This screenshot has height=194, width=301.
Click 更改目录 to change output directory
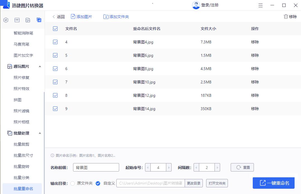(x=194, y=183)
